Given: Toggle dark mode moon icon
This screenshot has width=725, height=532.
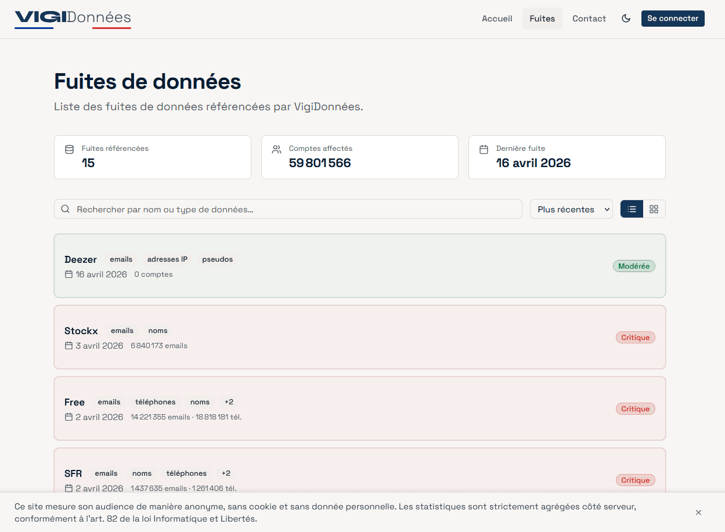Looking at the screenshot, I should [626, 19].
